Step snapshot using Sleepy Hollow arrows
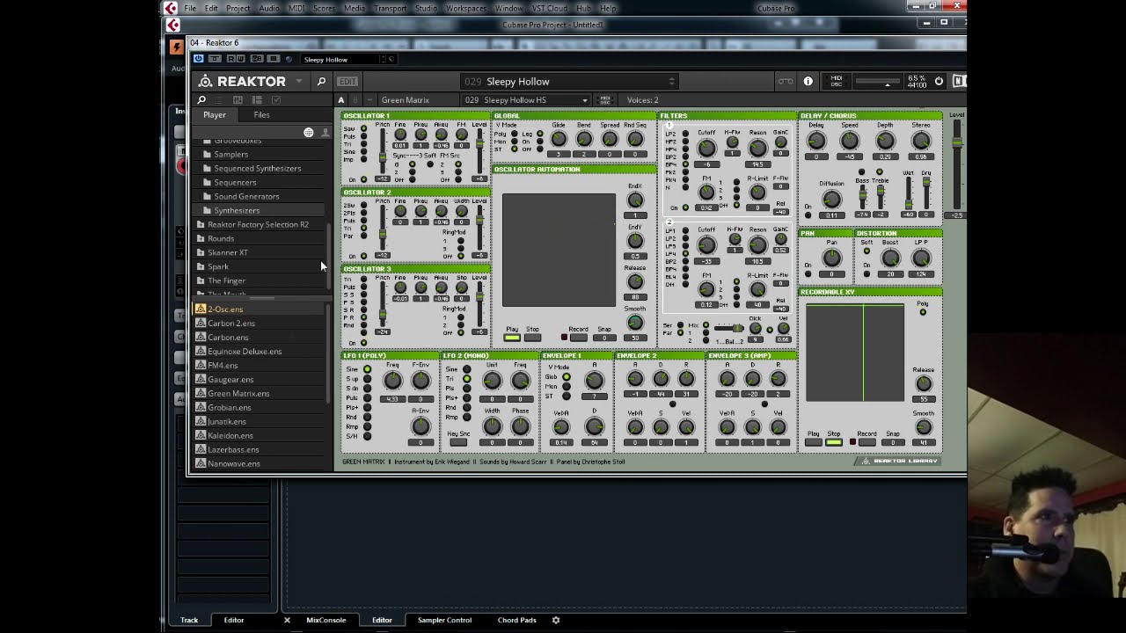 tap(672, 82)
